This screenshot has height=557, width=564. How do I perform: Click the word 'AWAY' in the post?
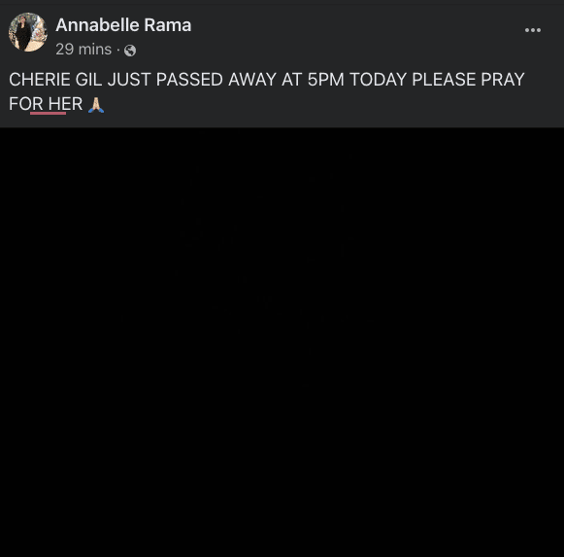(x=252, y=80)
